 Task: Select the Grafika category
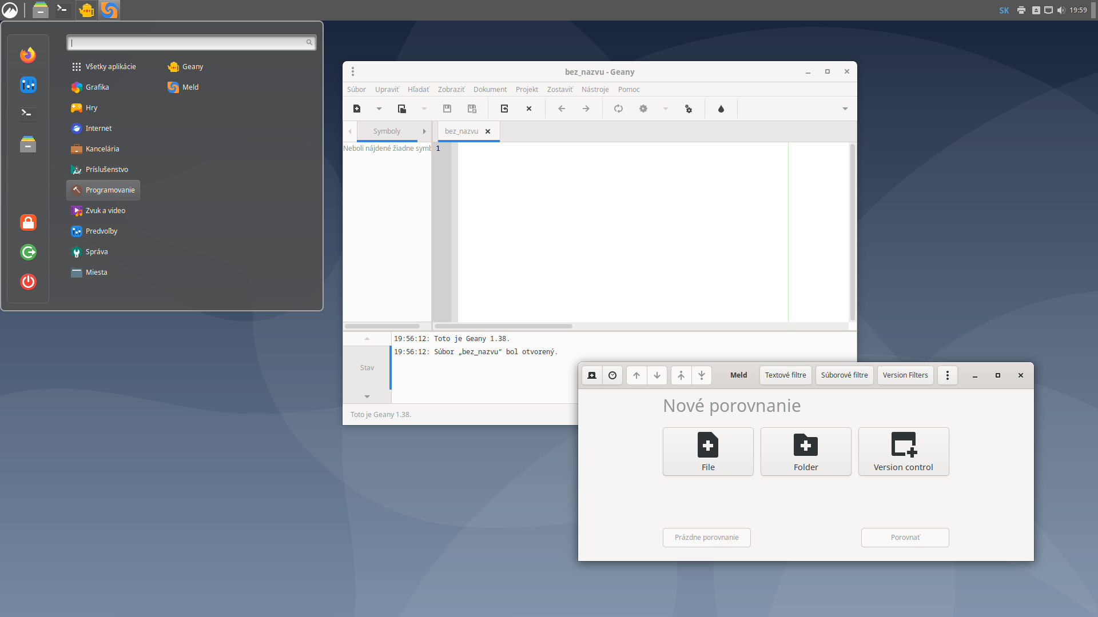tap(90, 87)
